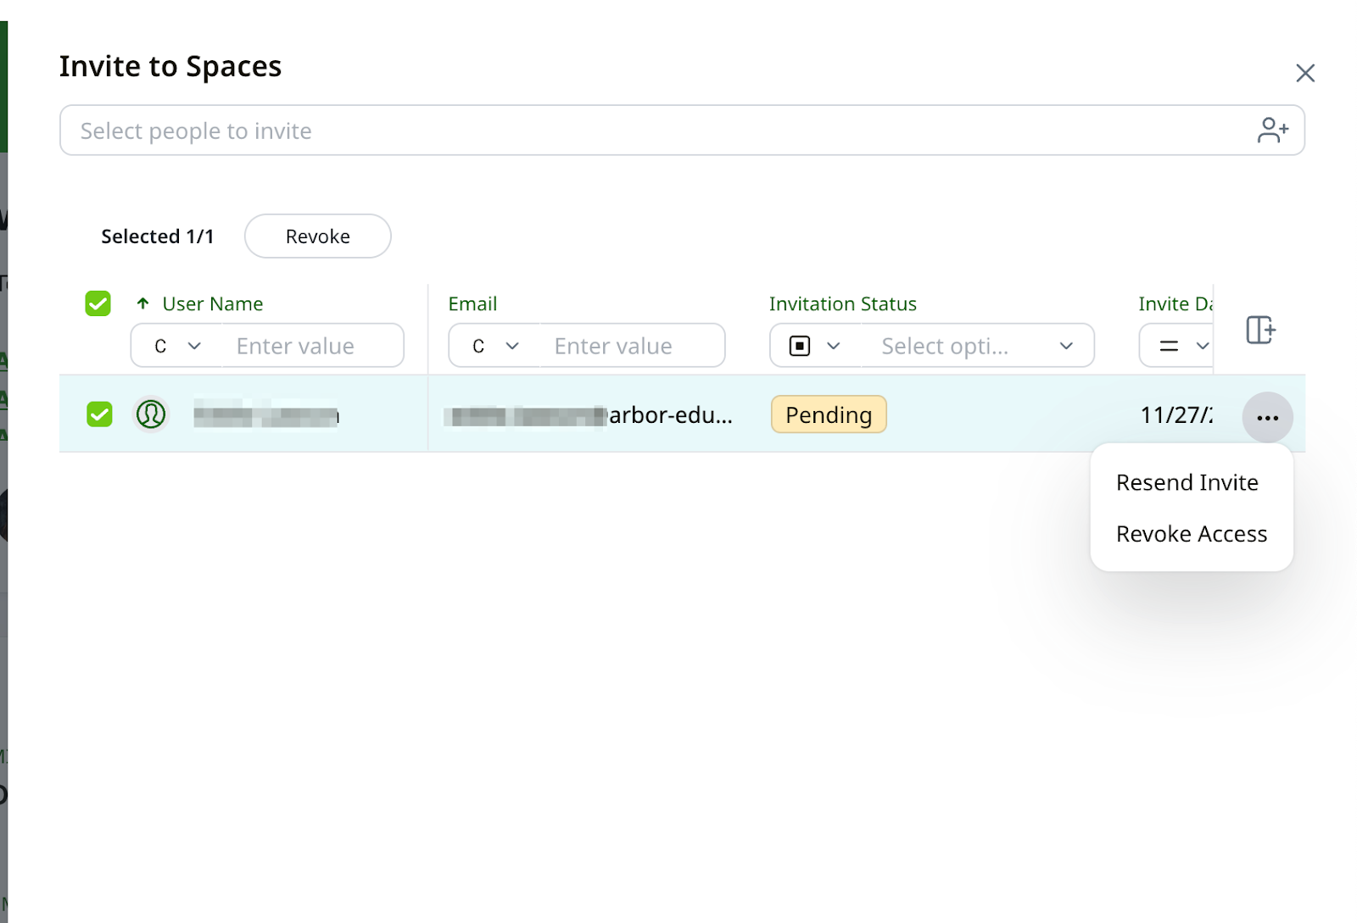Choose Resend Invite from the menu
Image resolution: width=1357 pixels, height=923 pixels.
click(x=1187, y=482)
